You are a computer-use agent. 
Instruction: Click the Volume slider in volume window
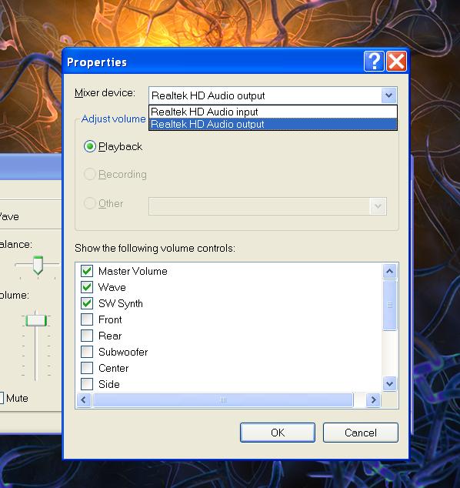[36, 320]
